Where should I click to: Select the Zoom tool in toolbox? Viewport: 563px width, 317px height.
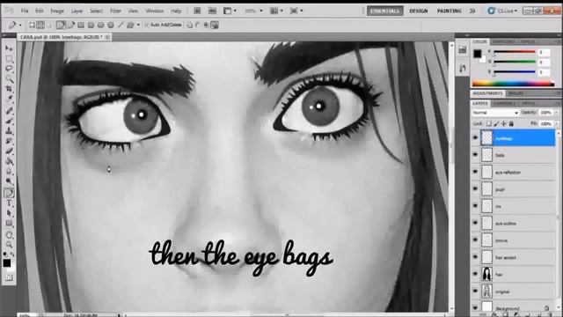pos(9,245)
